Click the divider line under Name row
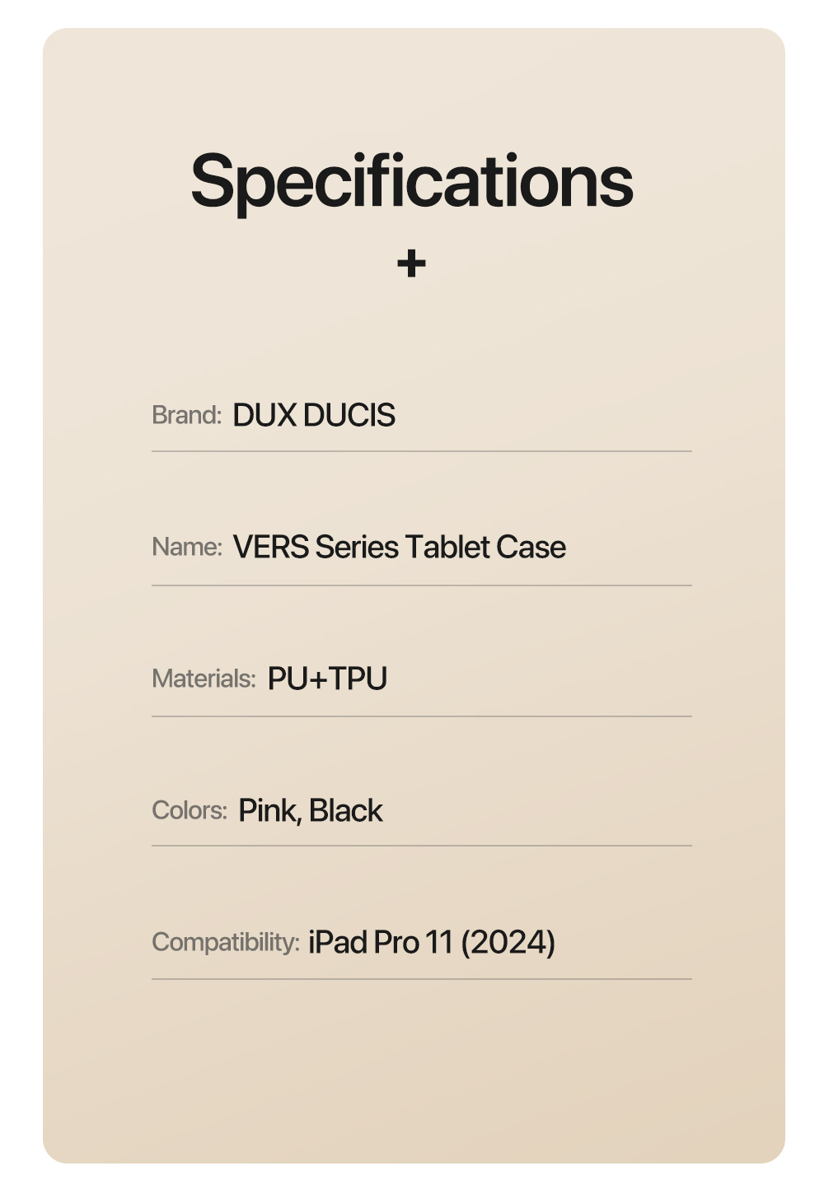The image size is (824, 1194). pyautogui.click(x=422, y=585)
